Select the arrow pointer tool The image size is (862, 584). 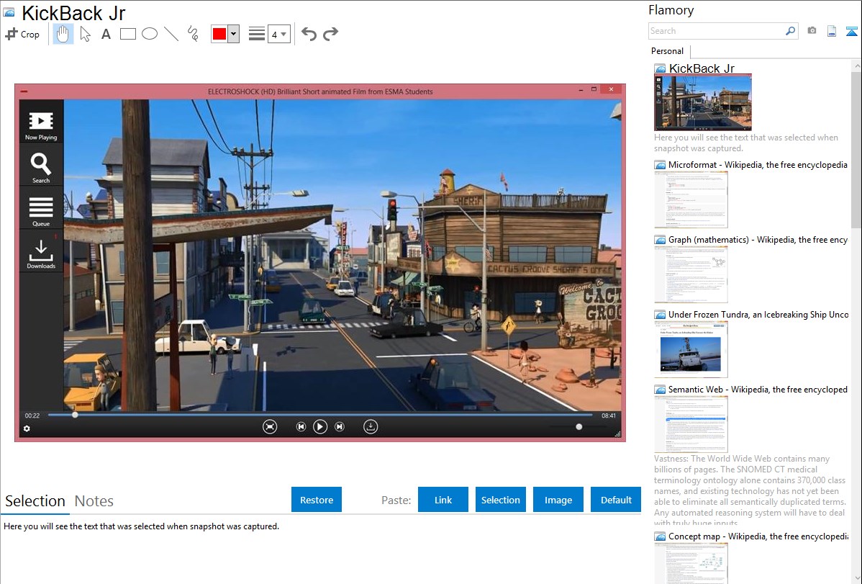click(85, 34)
